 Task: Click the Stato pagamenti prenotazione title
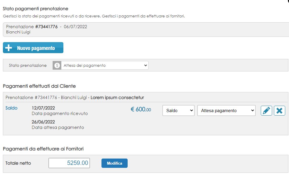tap(35, 9)
